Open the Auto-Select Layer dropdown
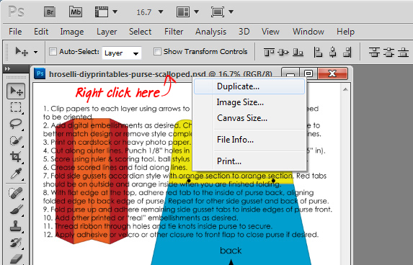 [122, 53]
